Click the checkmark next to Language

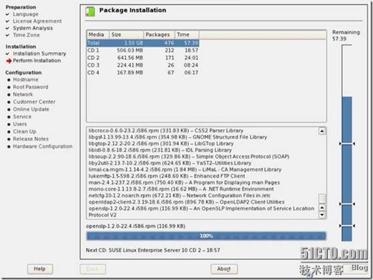8,14
